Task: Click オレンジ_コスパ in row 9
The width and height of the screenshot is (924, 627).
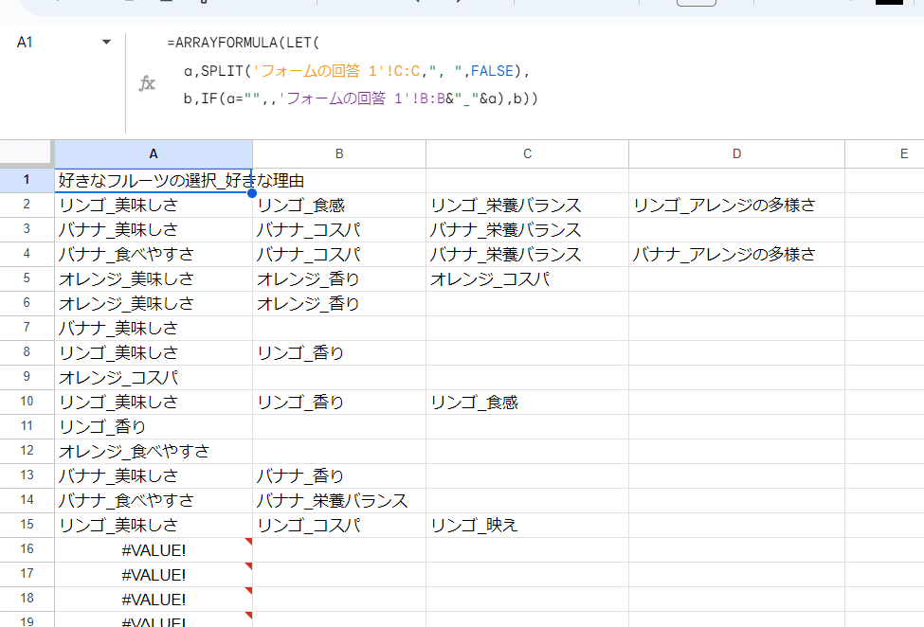Action: 154,377
